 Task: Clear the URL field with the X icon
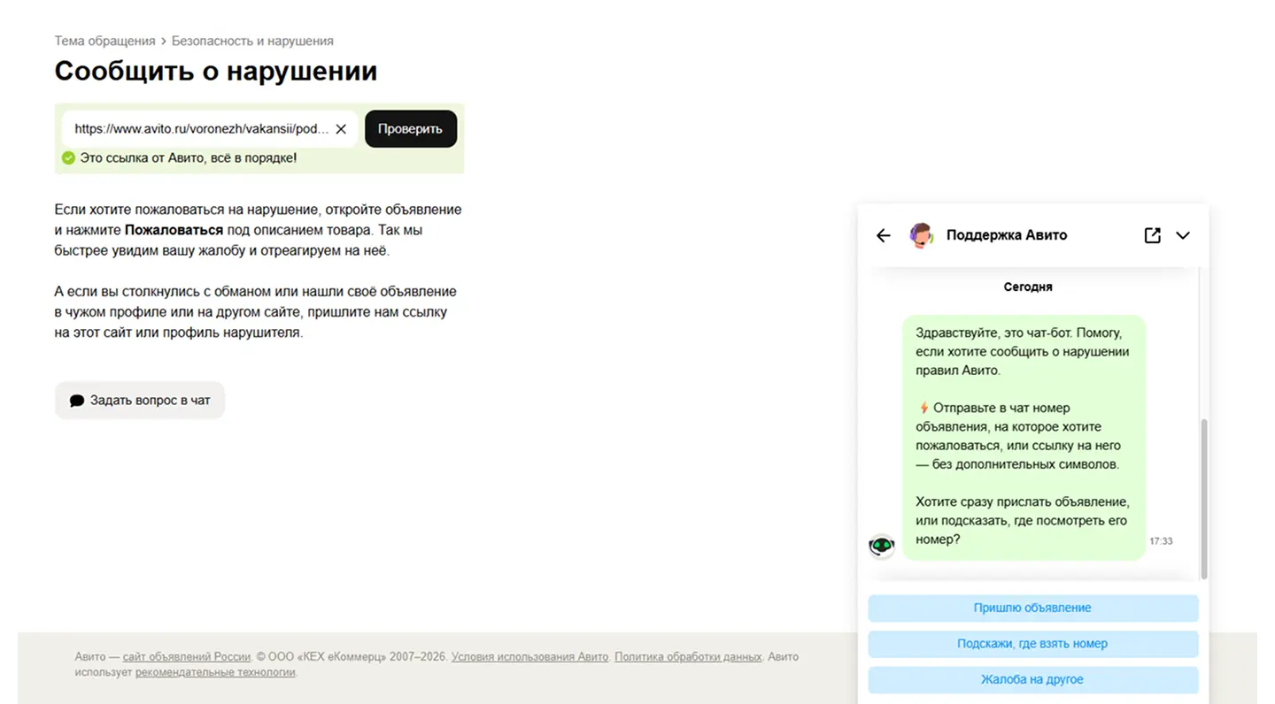click(x=341, y=129)
